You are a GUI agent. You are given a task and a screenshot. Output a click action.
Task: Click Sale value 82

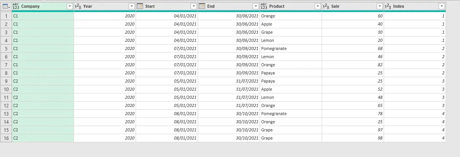point(353,65)
